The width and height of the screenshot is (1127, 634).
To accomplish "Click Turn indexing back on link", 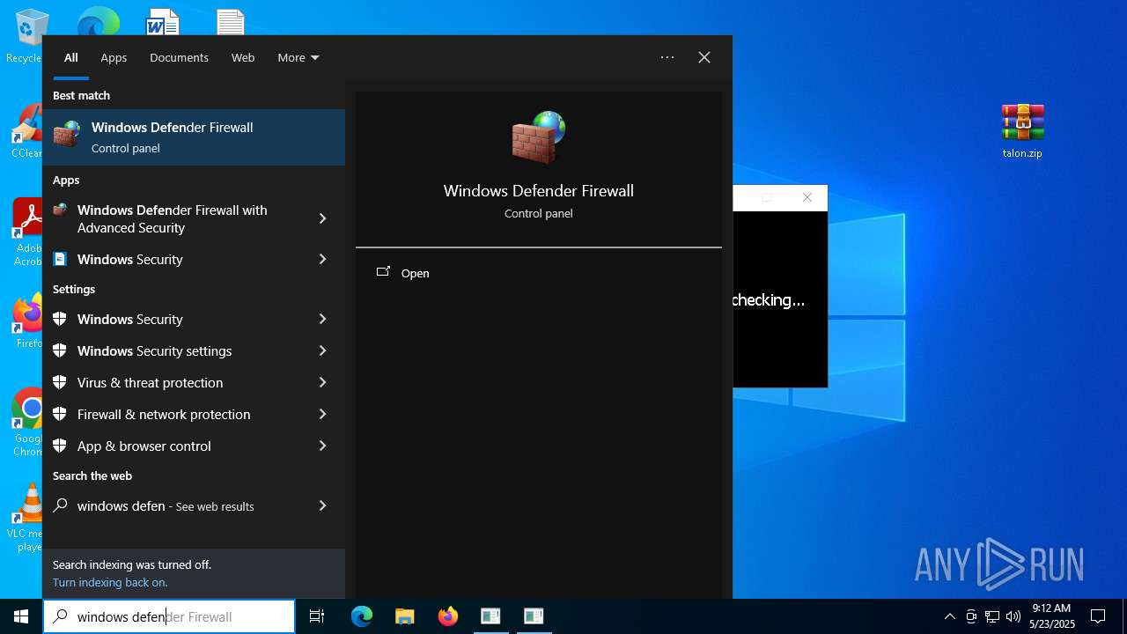I will (110, 582).
